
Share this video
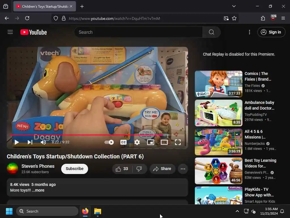(162, 169)
